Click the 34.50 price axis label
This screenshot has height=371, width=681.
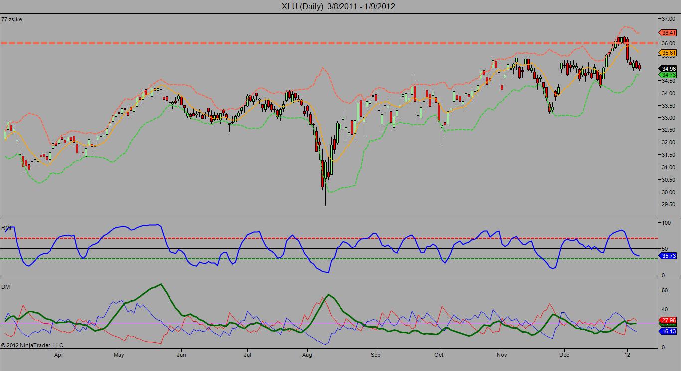[x=668, y=81]
